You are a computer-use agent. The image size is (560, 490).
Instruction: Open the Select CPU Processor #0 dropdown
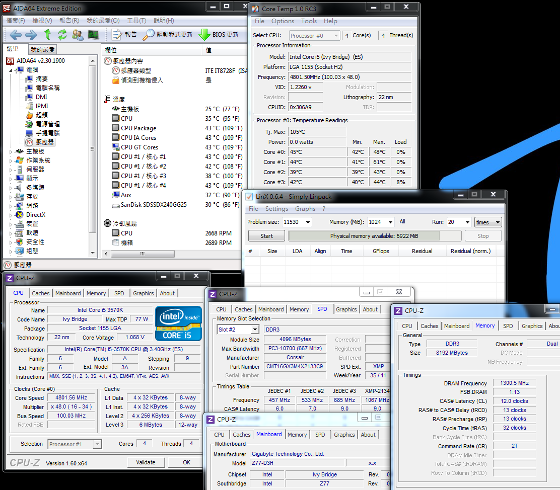pos(314,36)
